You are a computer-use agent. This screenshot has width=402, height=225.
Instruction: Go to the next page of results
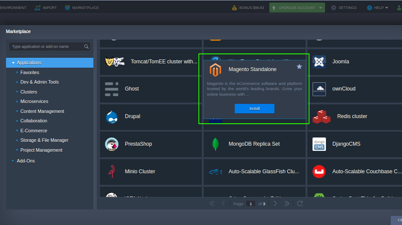(x=275, y=203)
